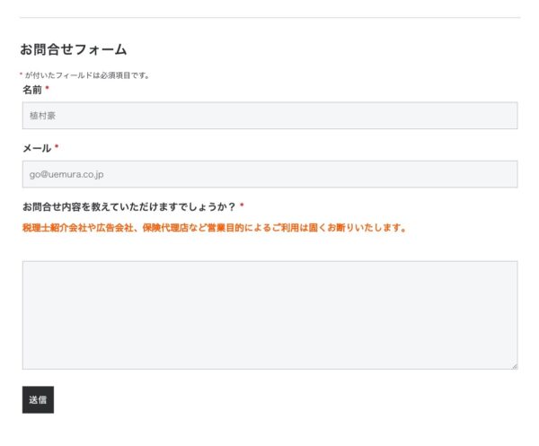539x446 pixels.
Task: Click the メール field label
Action: pos(37,148)
